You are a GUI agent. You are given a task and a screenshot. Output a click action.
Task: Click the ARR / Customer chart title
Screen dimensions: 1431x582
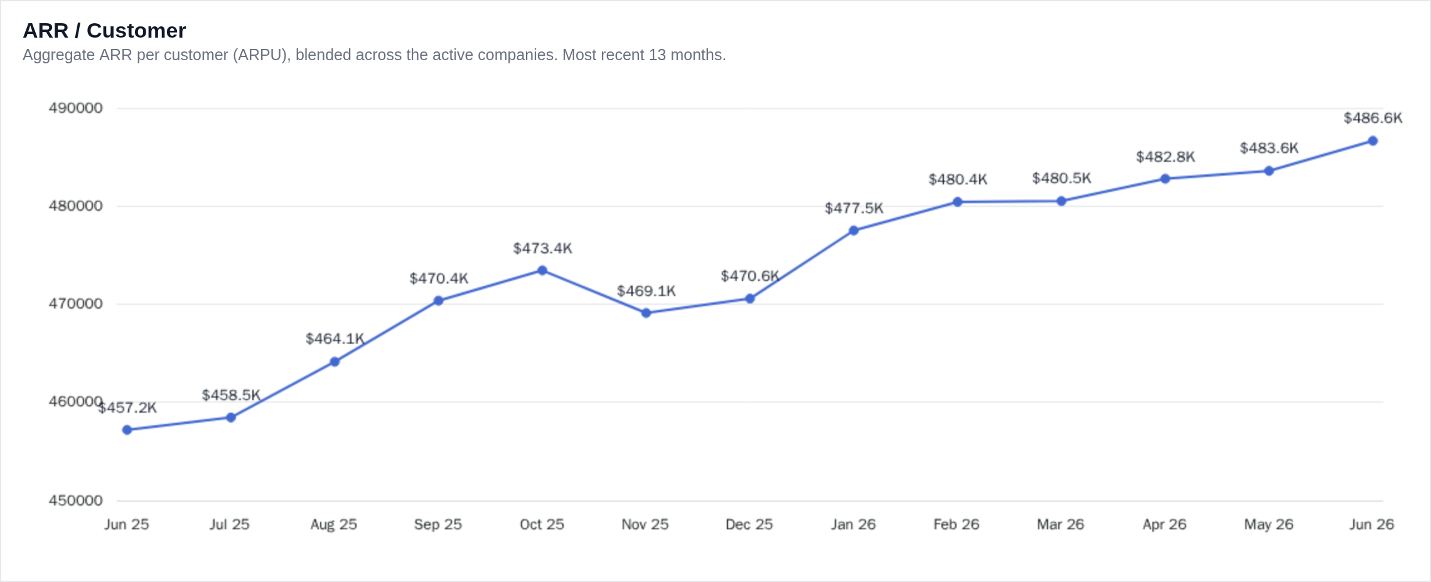[x=104, y=30]
